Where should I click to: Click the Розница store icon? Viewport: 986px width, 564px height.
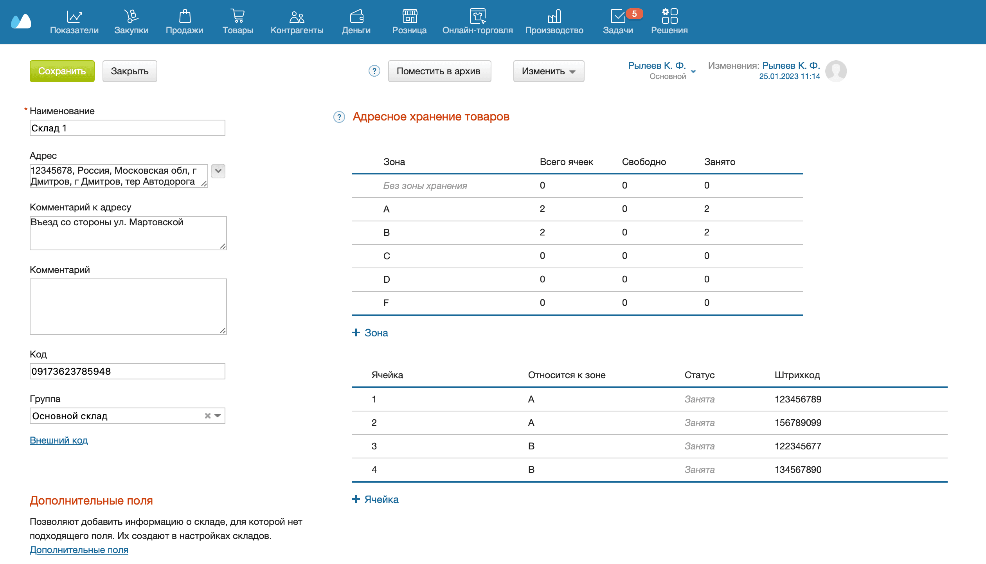(409, 16)
